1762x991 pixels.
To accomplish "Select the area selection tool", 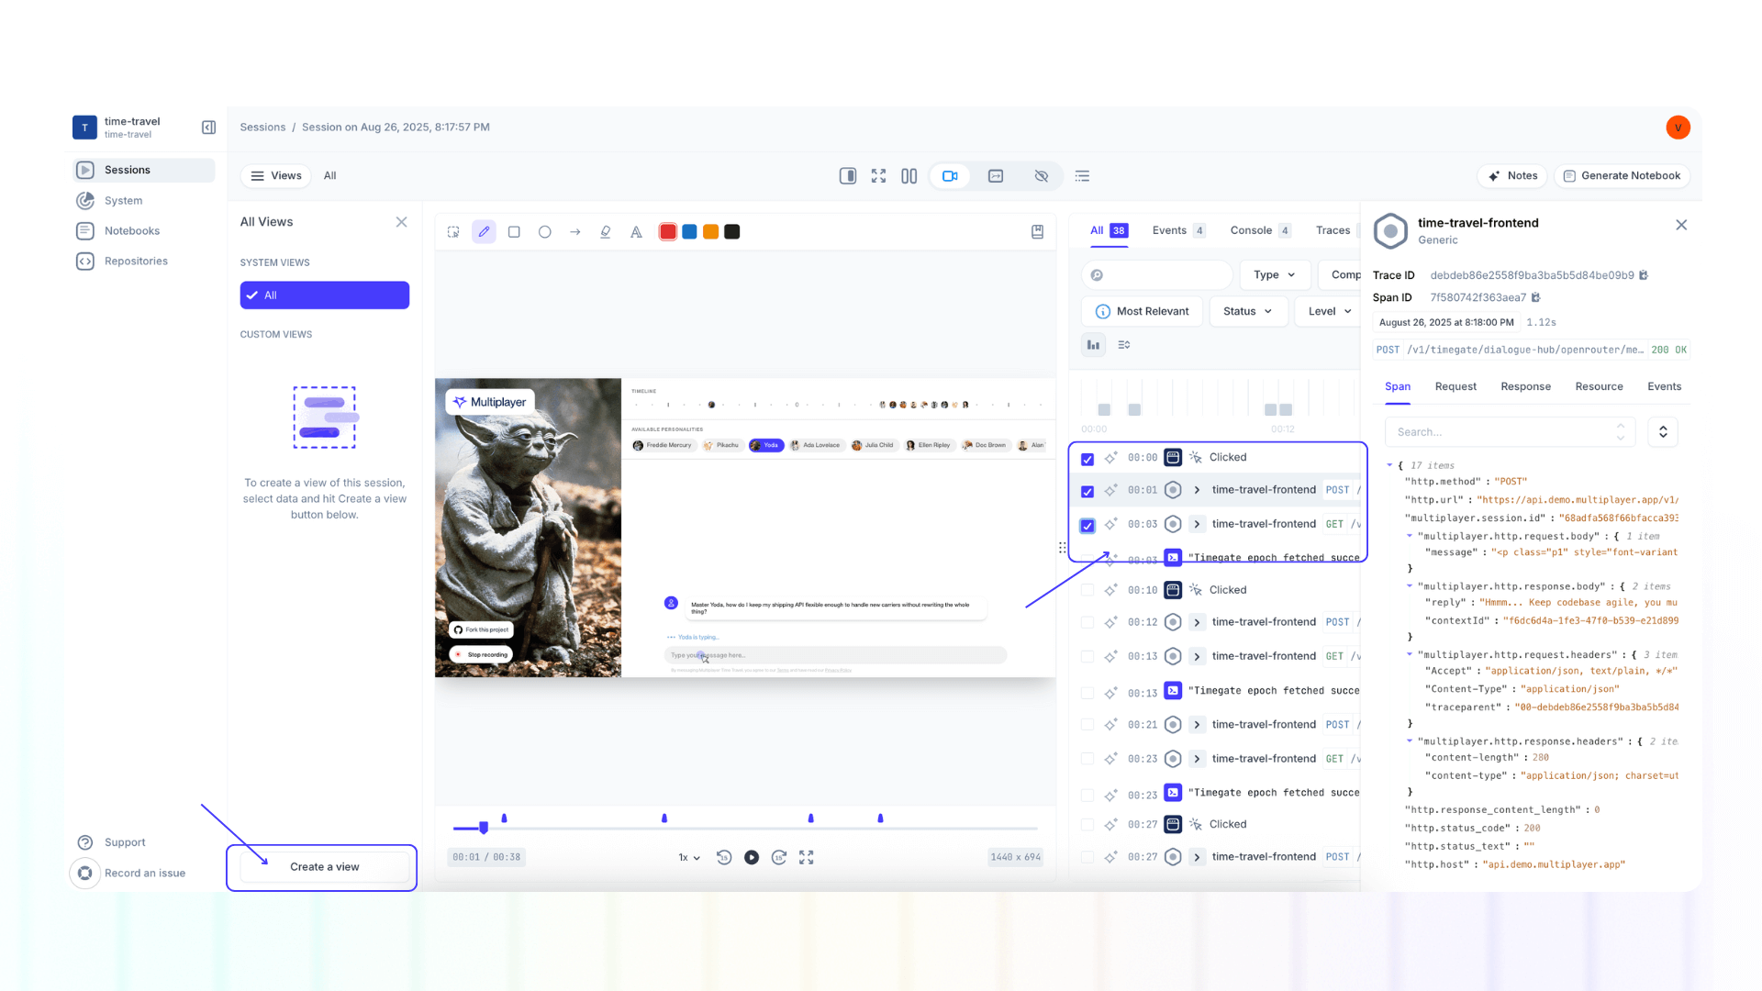I will 453,232.
